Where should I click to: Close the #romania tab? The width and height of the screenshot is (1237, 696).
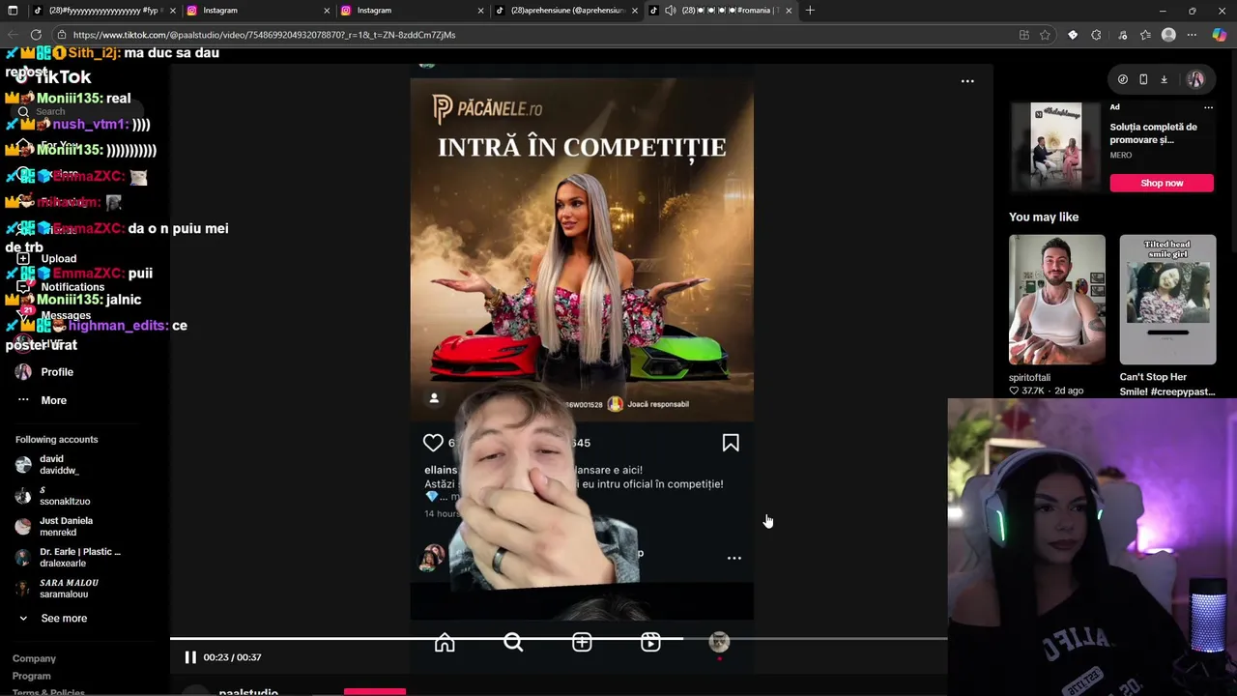[x=789, y=11]
